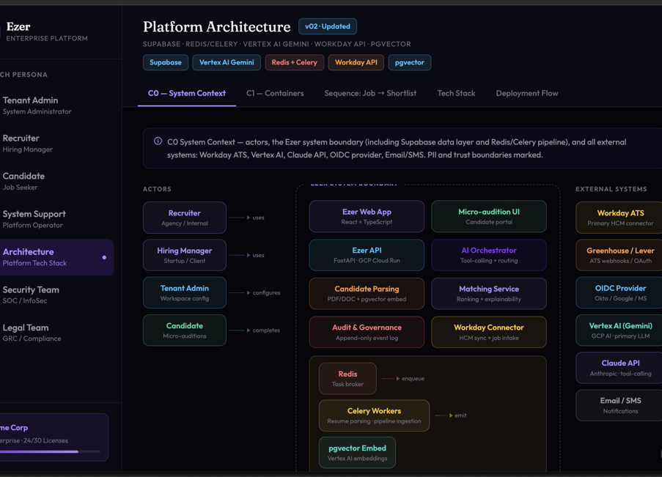Select the AI Orchestrator node
Viewport: 662px width, 477px height.
click(489, 255)
